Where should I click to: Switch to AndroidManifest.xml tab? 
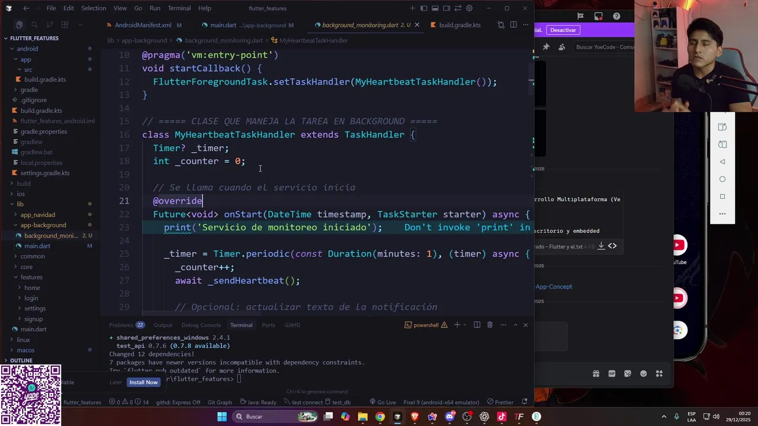click(x=143, y=25)
